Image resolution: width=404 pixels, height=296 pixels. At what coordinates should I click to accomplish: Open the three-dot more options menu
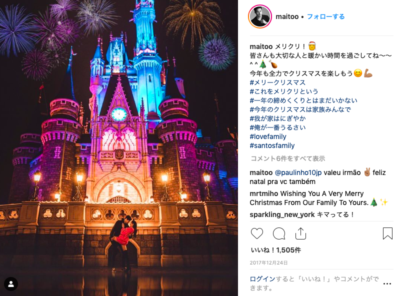pos(387,283)
